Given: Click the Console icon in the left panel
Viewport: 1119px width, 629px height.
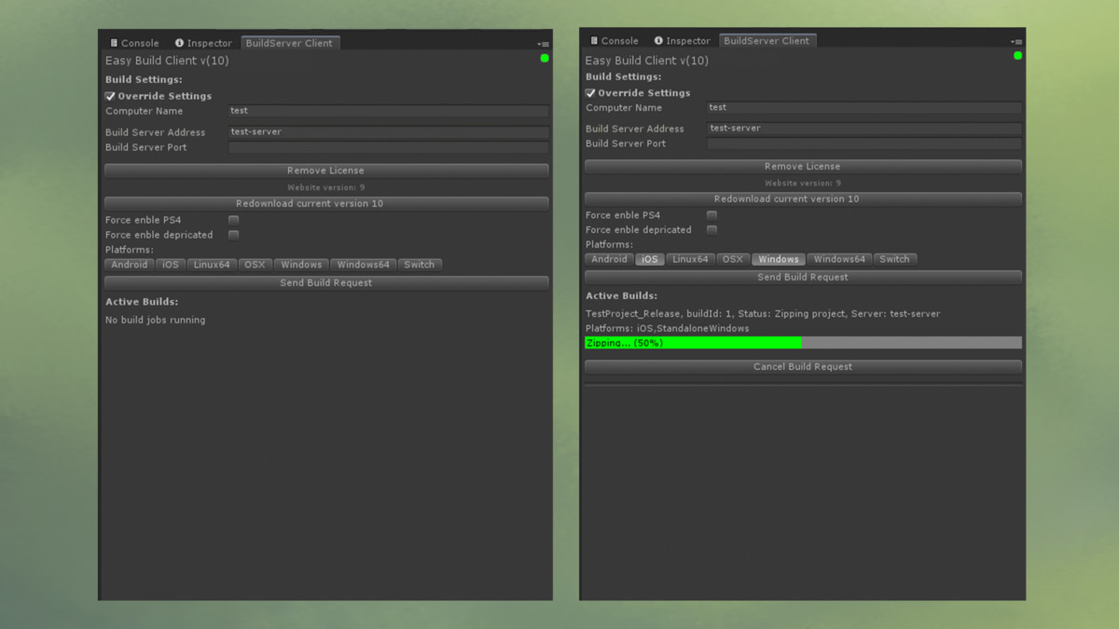Looking at the screenshot, I should tap(114, 43).
